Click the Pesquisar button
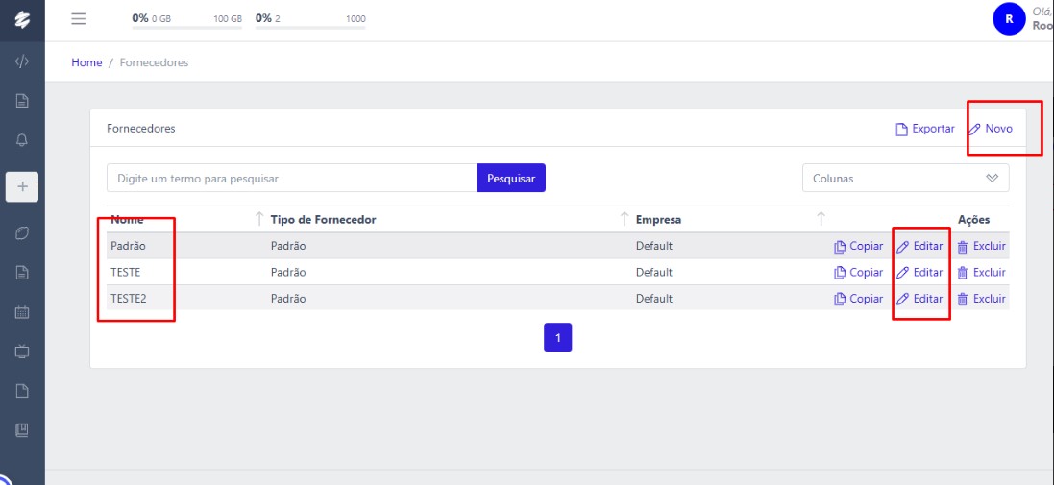Screen dimensions: 1054x485 (510, 178)
